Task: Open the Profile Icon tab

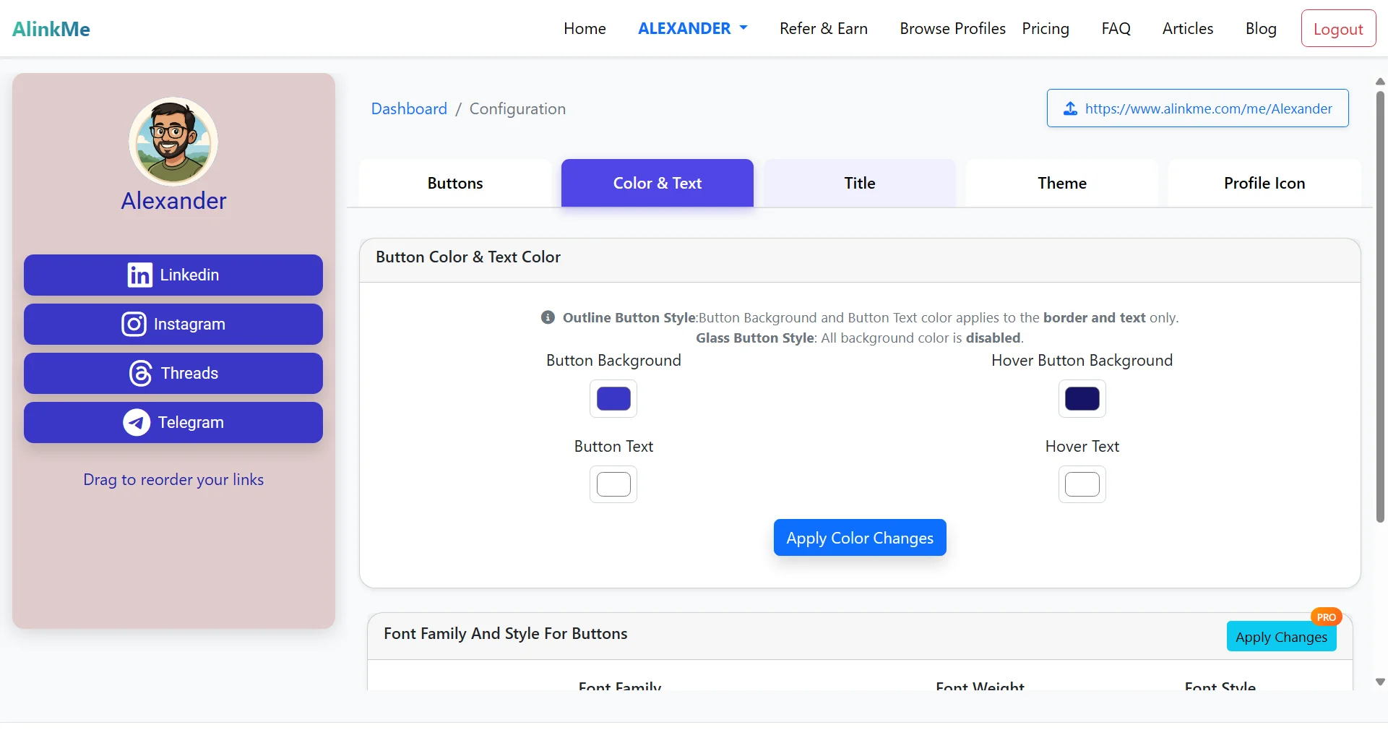Action: (1264, 183)
